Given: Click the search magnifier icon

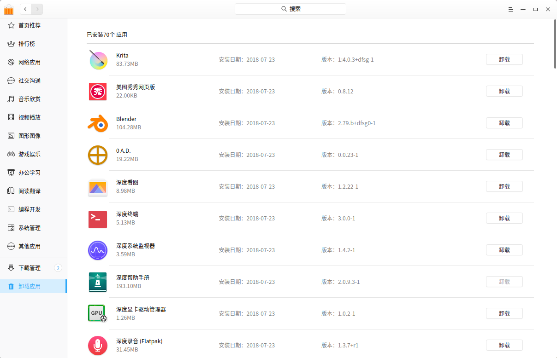Looking at the screenshot, I should click(x=284, y=9).
